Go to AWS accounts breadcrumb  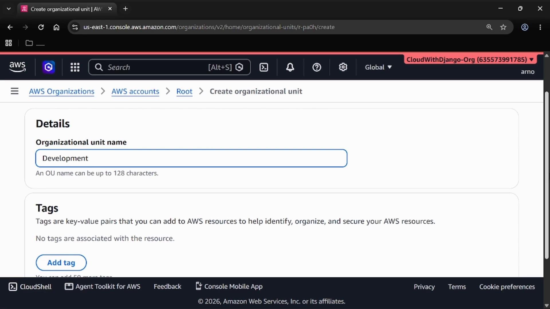tap(135, 91)
